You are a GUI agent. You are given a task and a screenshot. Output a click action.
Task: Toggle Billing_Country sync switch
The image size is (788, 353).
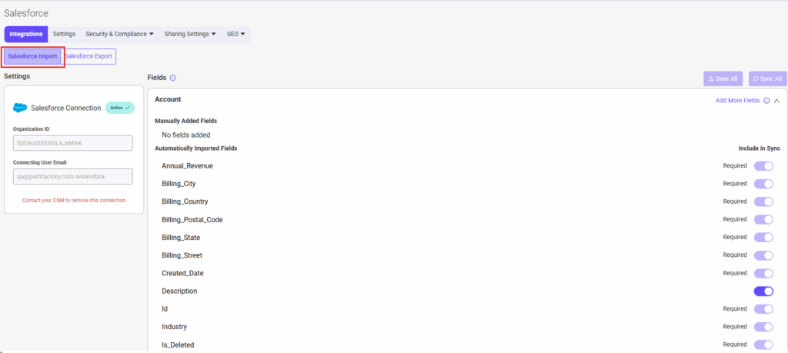763,201
